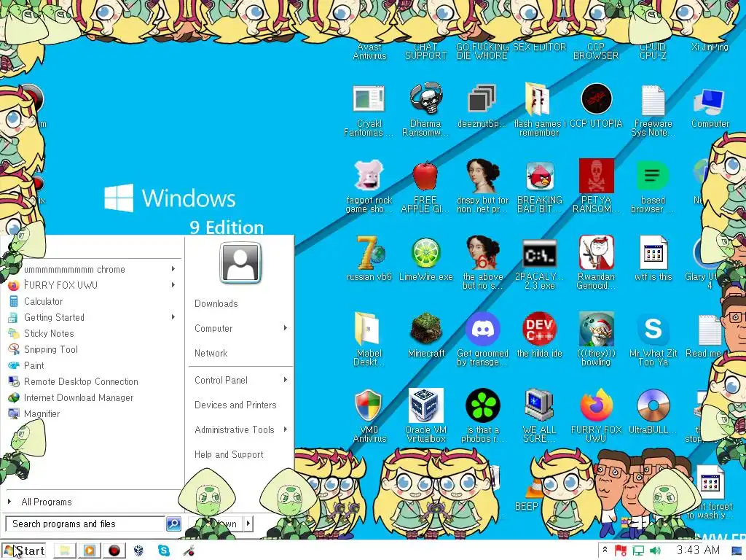Open the WE ALL SCRE... computer icon
The width and height of the screenshot is (746, 560).
click(539, 405)
